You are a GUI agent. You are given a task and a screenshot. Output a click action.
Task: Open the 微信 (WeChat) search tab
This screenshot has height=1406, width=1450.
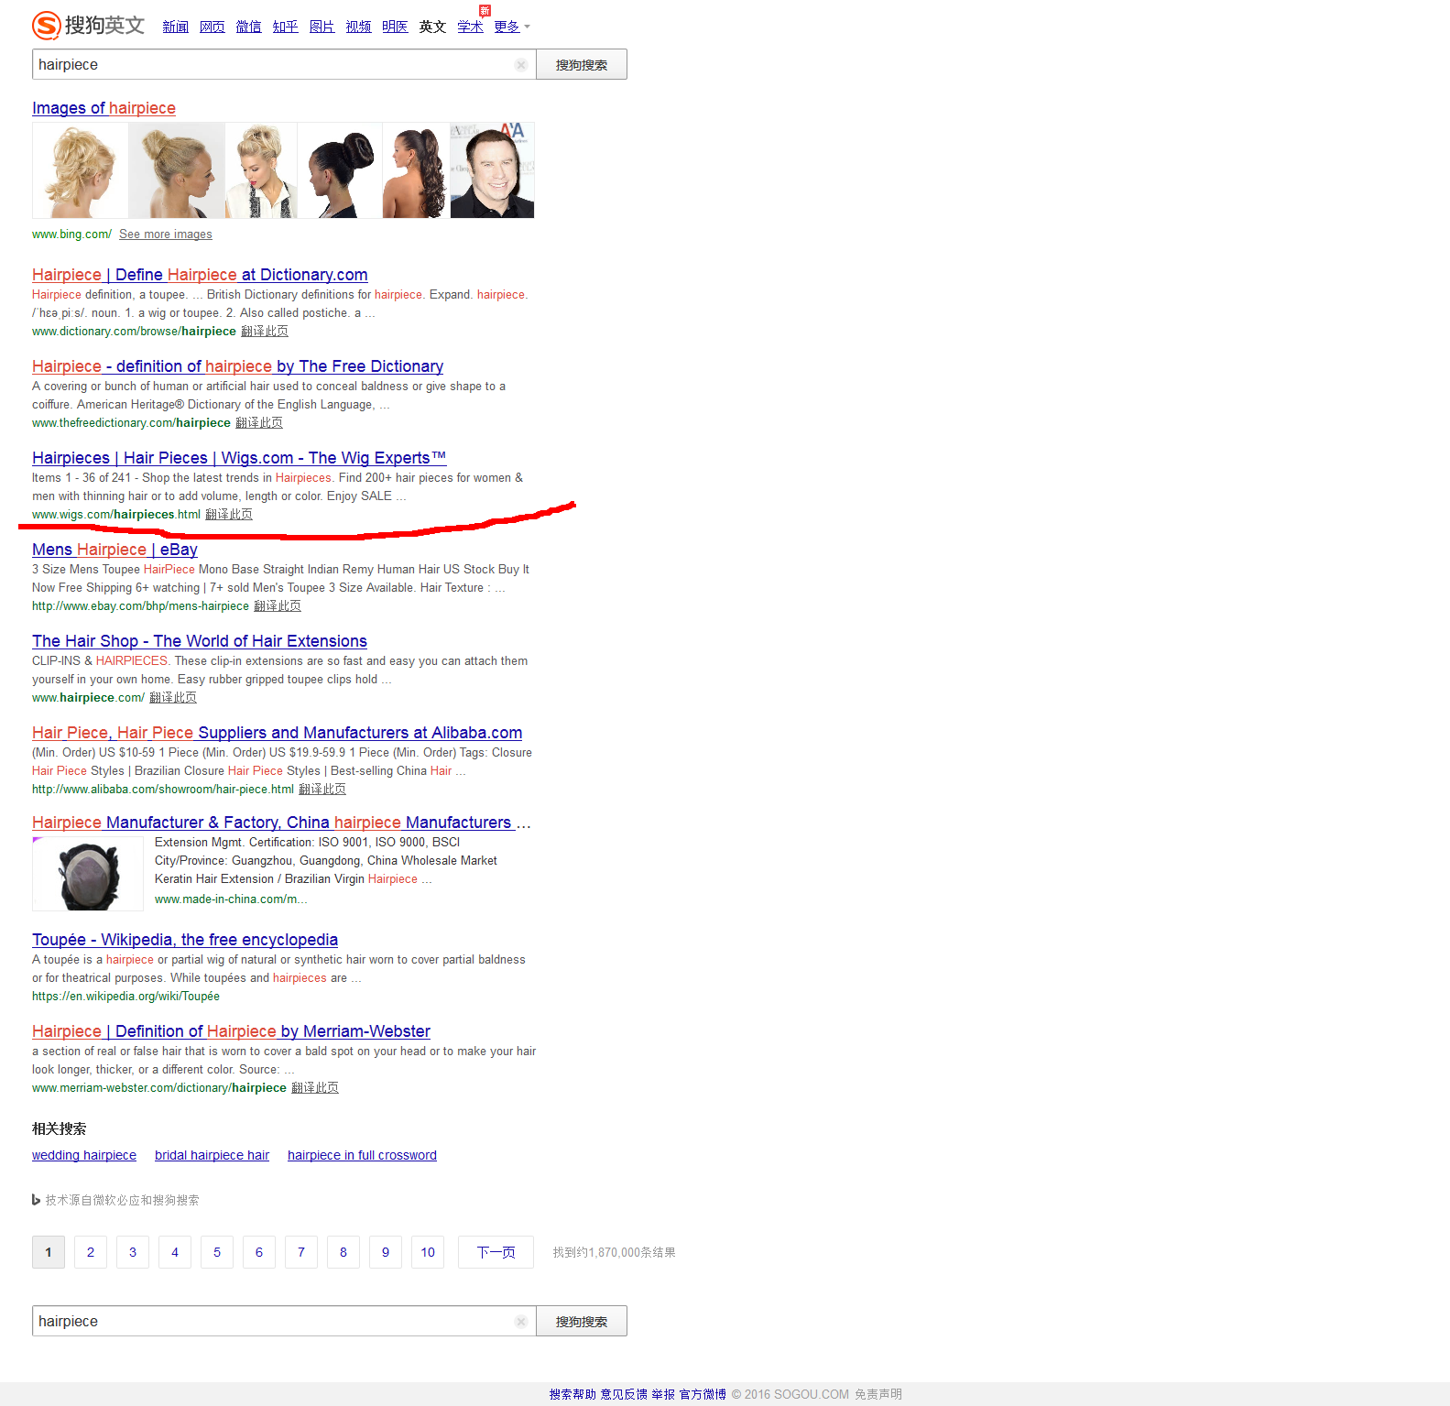point(248,27)
